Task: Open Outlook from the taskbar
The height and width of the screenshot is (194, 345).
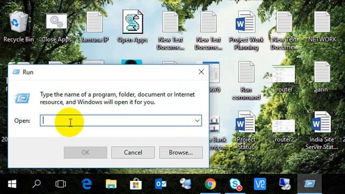Action: tap(161, 184)
